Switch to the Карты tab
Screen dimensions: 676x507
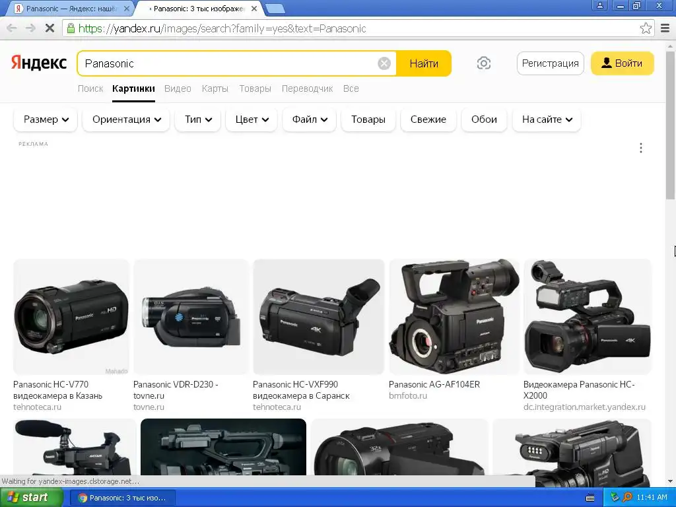(x=215, y=88)
